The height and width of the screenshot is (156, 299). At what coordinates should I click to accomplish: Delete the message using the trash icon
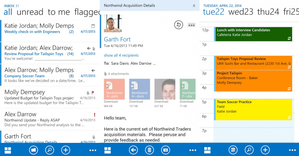pyautogui.click(x=149, y=150)
